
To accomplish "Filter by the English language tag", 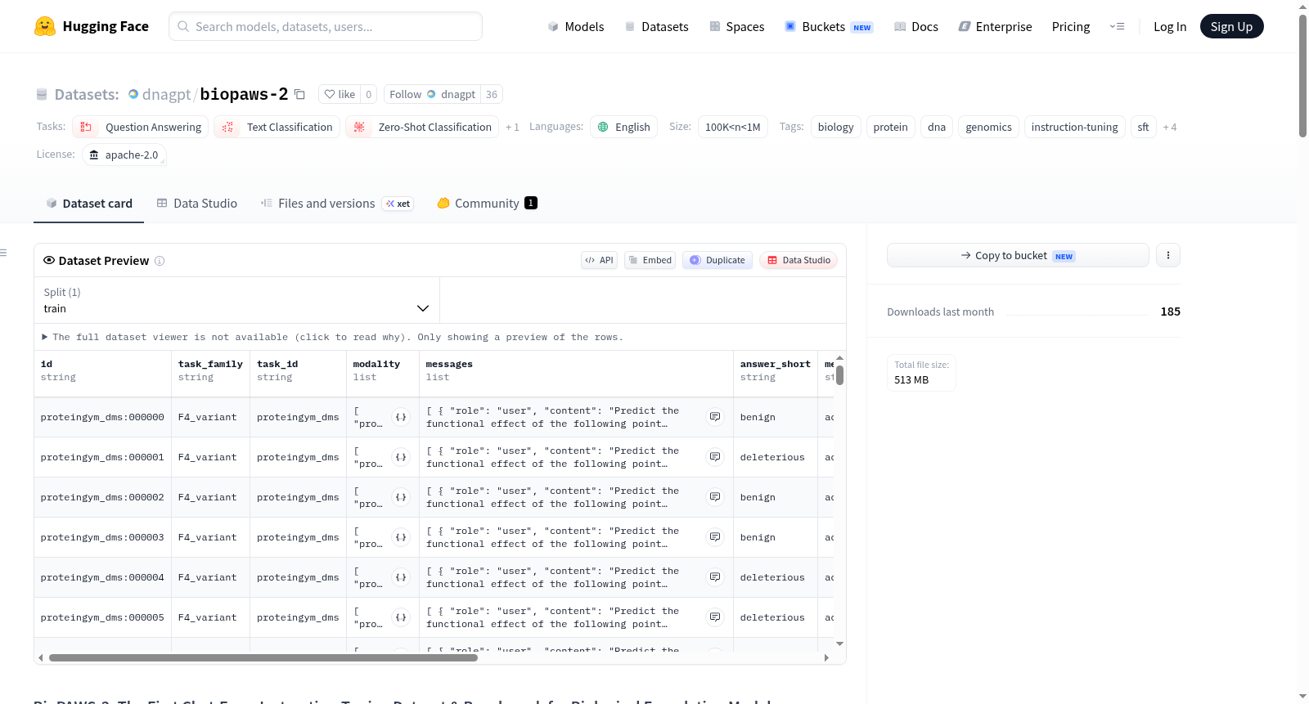I will pyautogui.click(x=624, y=127).
